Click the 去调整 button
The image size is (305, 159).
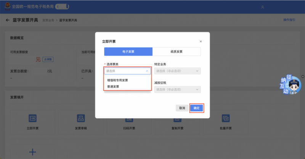point(48,59)
